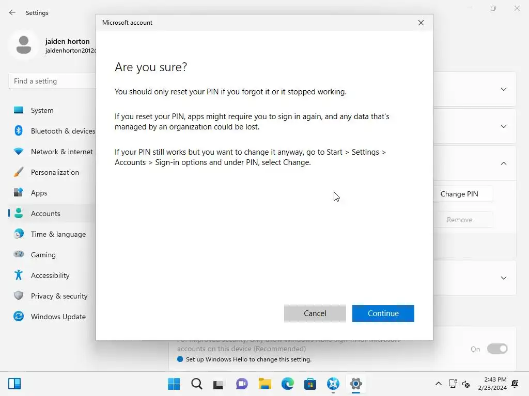This screenshot has width=529, height=396.
Task: Open the Chat app in the taskbar
Action: (242, 384)
